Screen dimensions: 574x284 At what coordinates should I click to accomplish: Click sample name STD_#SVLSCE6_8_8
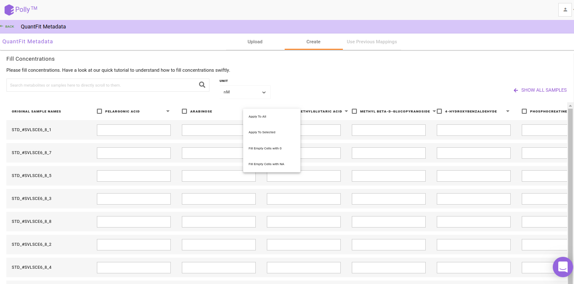pos(31,222)
